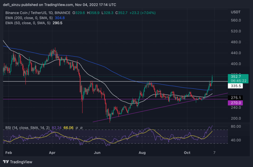Select the EMA (200, close, 0, SMA, 5) legend
Image resolution: width=253 pixels, height=167 pixels.
(29, 18)
